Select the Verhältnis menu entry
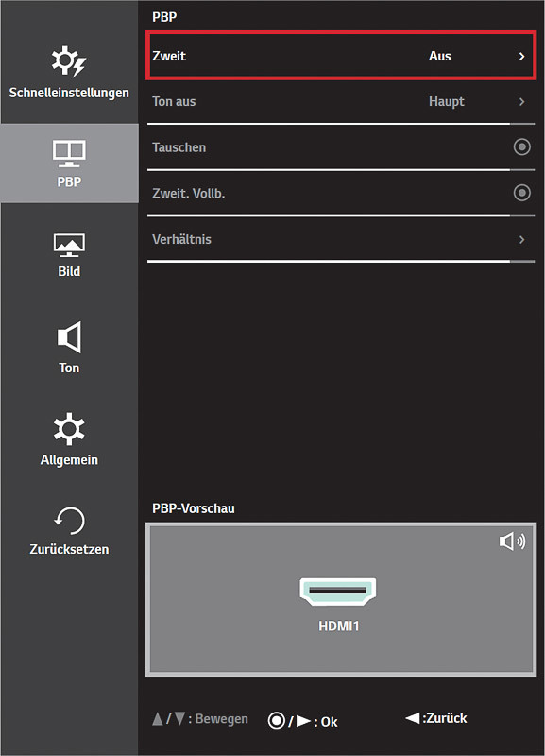 (x=341, y=240)
